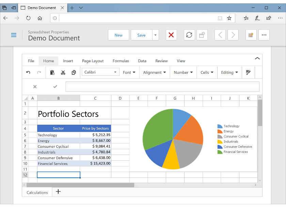Screen dimensions: 286x208
Task: Switch to the Insert ribbon tab
Action: (x=68, y=61)
